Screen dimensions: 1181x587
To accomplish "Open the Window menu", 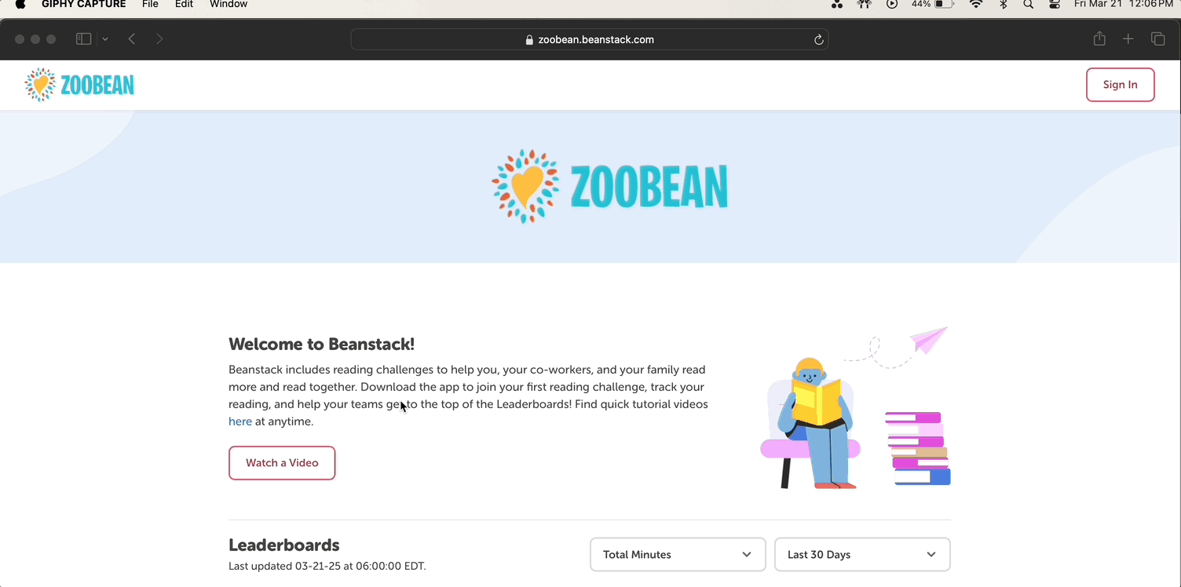I will [228, 5].
